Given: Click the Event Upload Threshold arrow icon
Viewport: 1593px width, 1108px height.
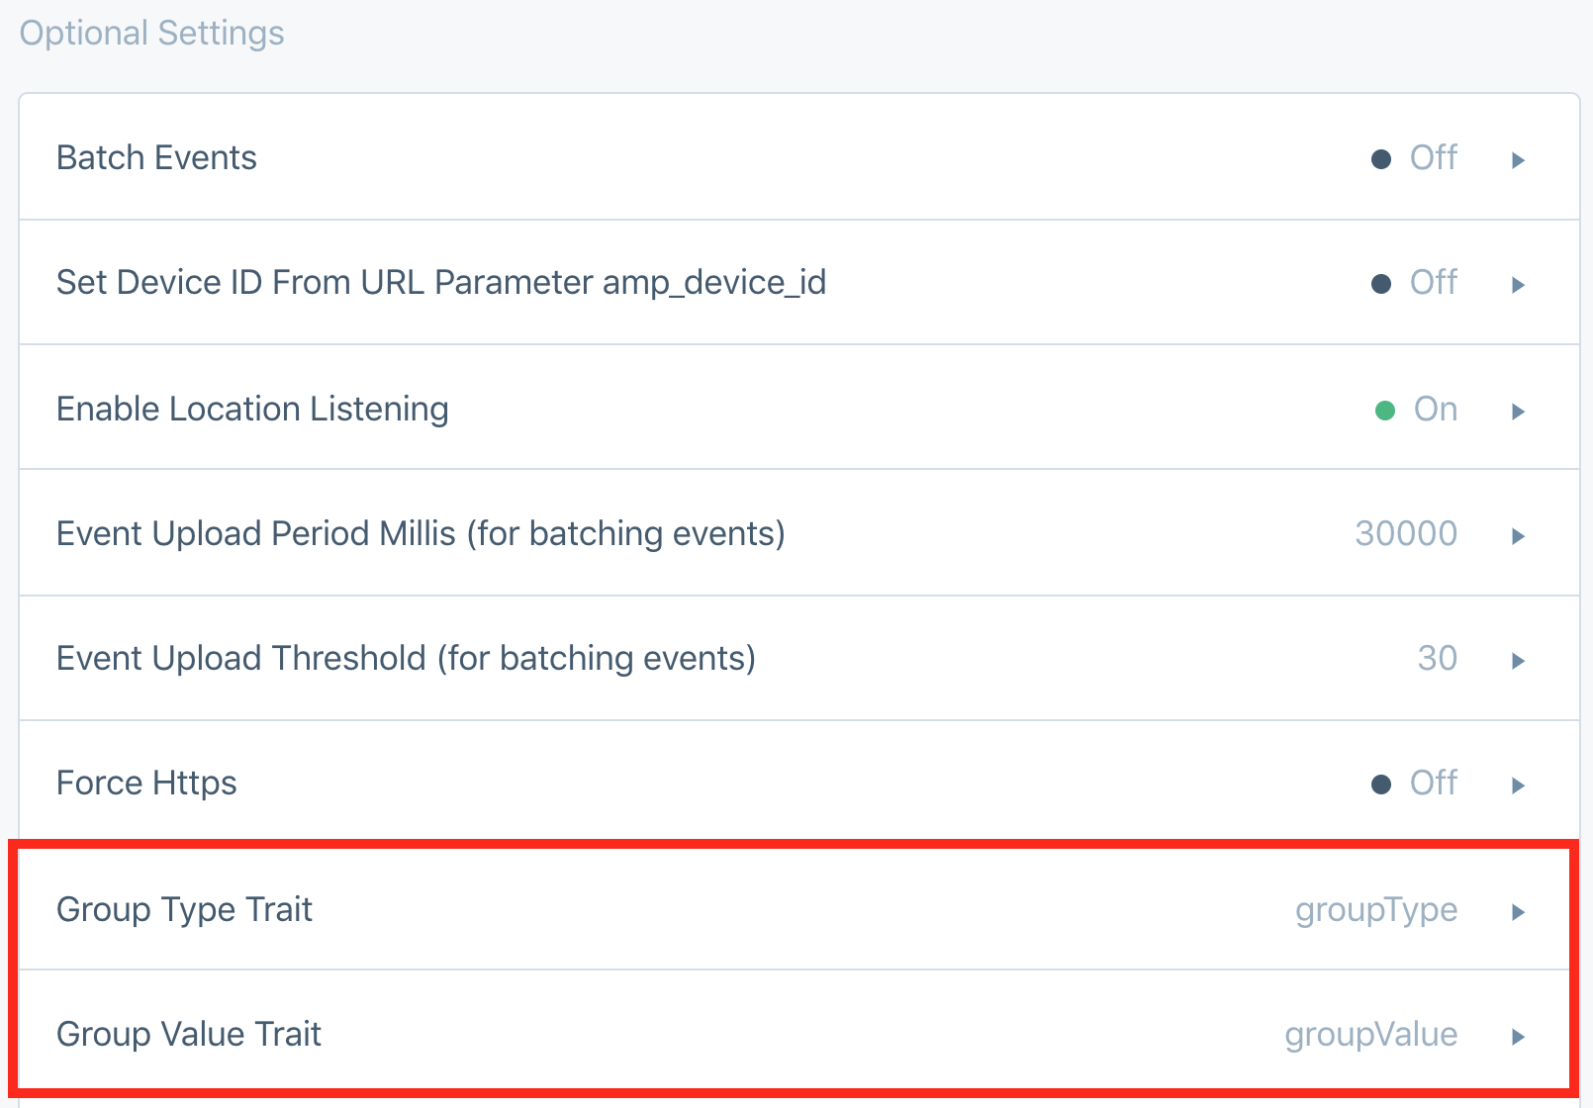Looking at the screenshot, I should click(1518, 660).
